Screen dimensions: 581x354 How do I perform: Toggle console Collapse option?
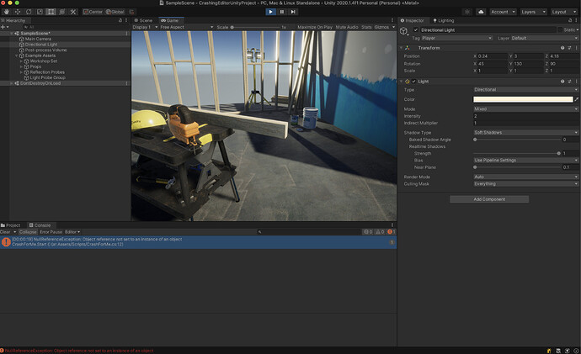coord(28,232)
